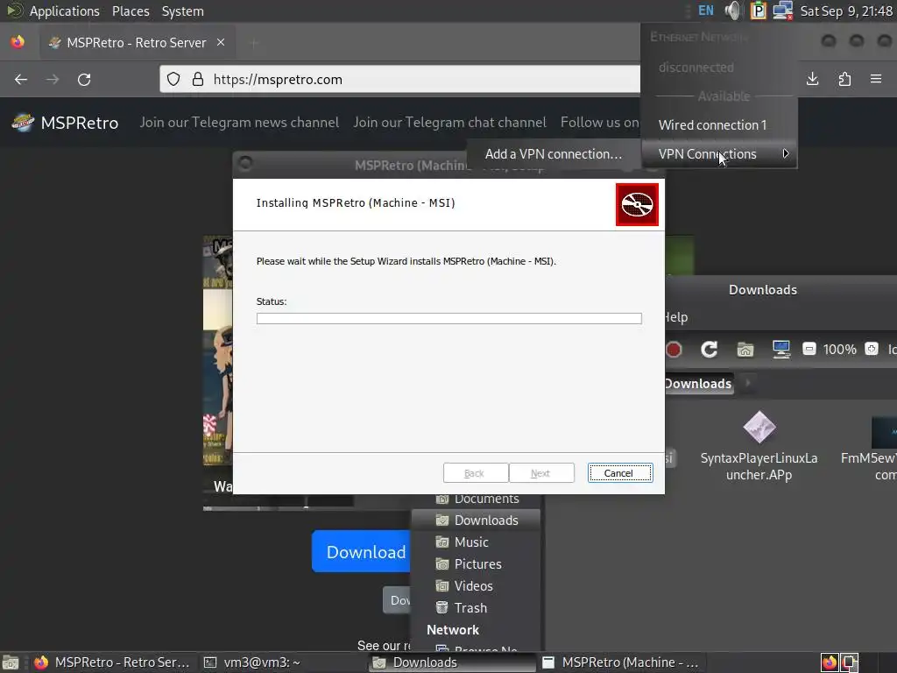Open Join our Telegram chat channel link

[449, 122]
